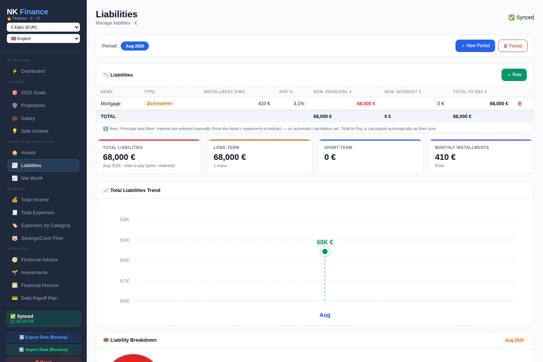
Task: Delete the Mortgage row with trash icon
Action: (x=520, y=104)
